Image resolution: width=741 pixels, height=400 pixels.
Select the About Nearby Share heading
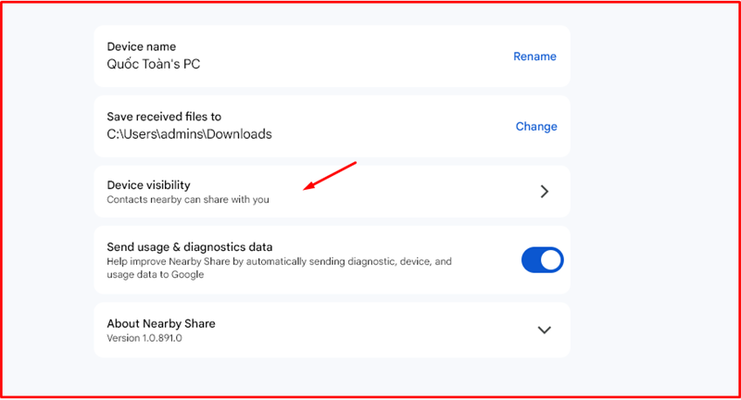pyautogui.click(x=161, y=324)
